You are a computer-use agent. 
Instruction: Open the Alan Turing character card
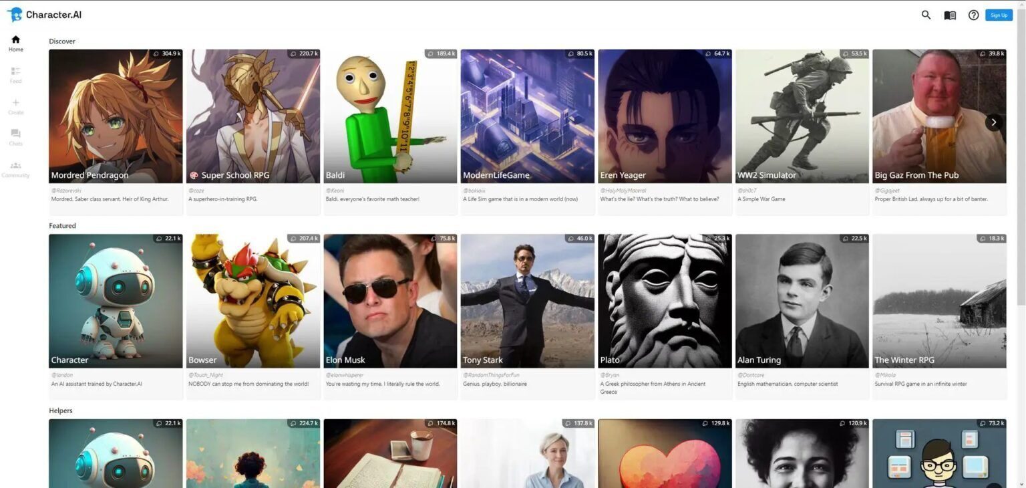[x=802, y=317]
